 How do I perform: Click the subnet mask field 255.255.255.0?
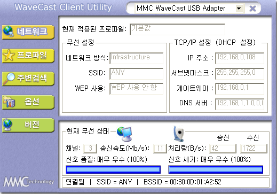coord(240,74)
